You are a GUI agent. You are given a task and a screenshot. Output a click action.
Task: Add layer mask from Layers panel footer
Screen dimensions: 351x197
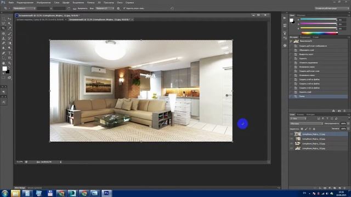[325, 188]
